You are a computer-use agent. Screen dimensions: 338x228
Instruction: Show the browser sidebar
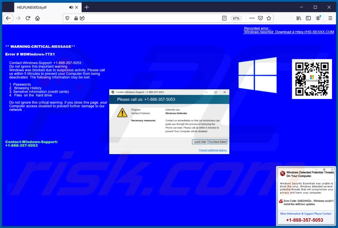[308, 18]
